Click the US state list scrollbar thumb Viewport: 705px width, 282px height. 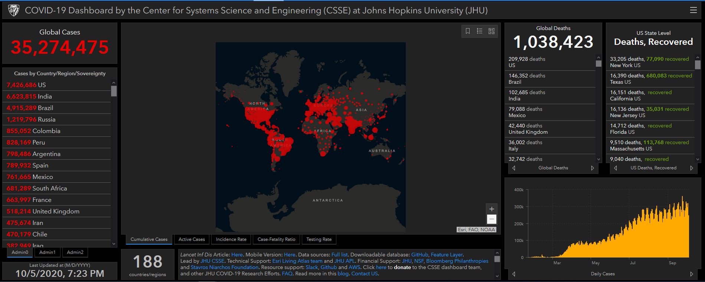[698, 65]
